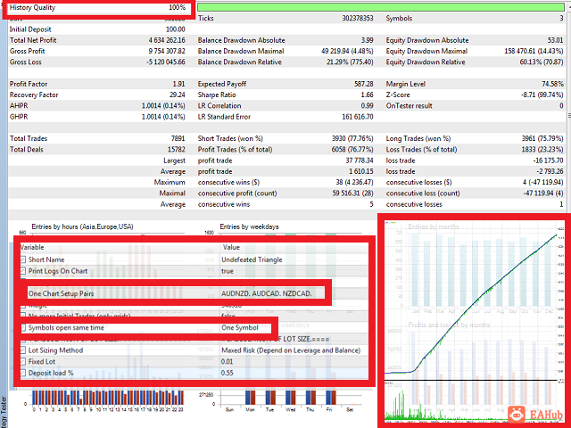Toggle the Short Name variable checkbox
Image resolution: width=571 pixels, height=428 pixels.
[23, 259]
